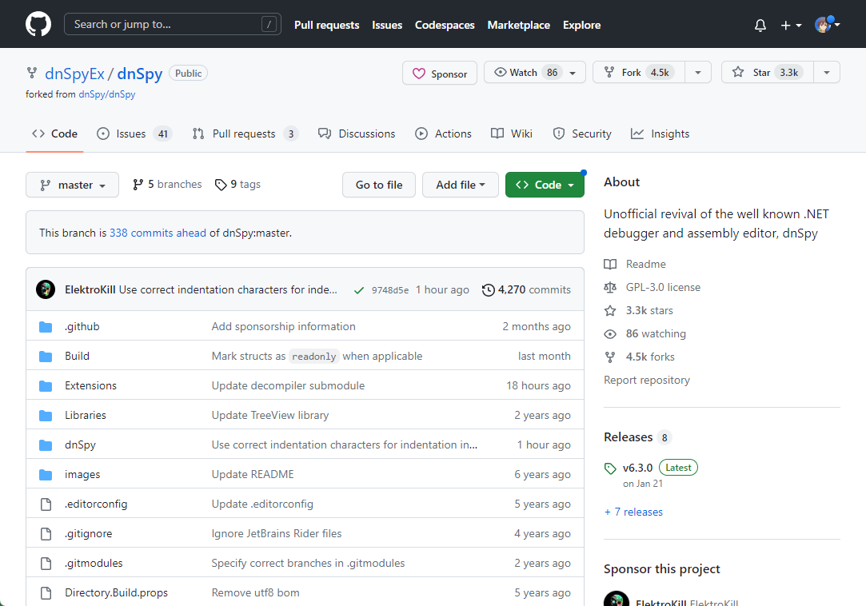Focus the Search or jump to field

click(172, 24)
